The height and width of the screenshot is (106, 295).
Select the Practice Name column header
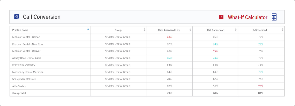pyautogui.click(x=50, y=30)
